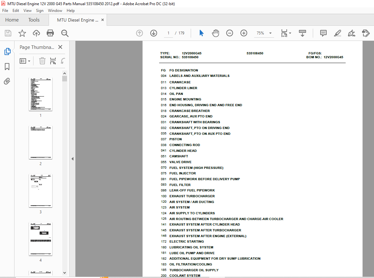Click the FUEL INJECTOR entry
This screenshot has width=374, height=278.
pos(182,173)
